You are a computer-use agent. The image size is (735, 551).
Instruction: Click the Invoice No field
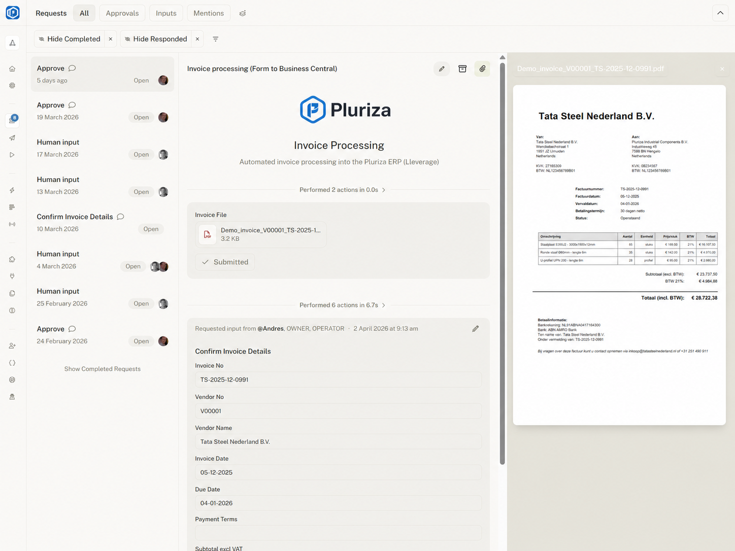(339, 380)
